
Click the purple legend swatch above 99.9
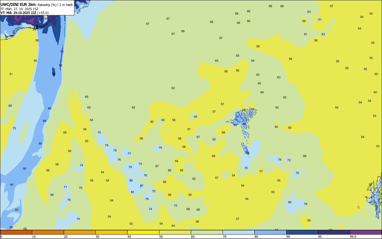point(366,232)
